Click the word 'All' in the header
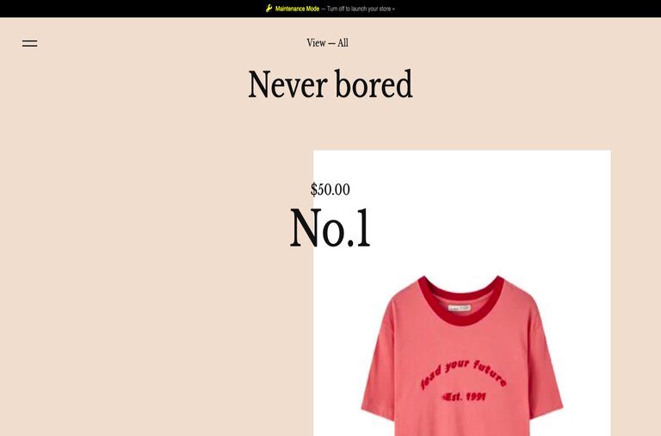The image size is (661, 436). pyautogui.click(x=343, y=43)
